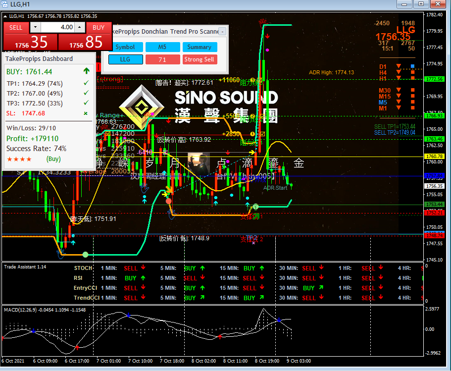Click the M15 orange down-triangle indicator

(399, 96)
